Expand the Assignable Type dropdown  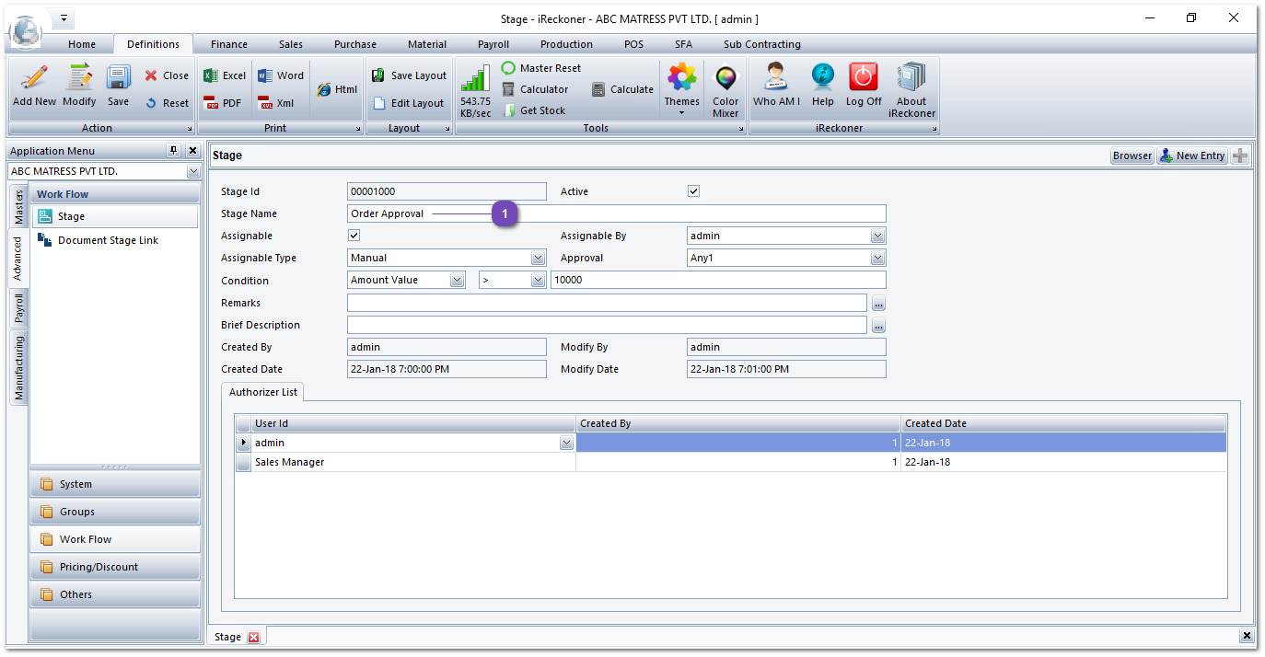(539, 259)
